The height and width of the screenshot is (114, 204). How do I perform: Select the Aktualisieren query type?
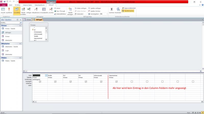(36, 11)
